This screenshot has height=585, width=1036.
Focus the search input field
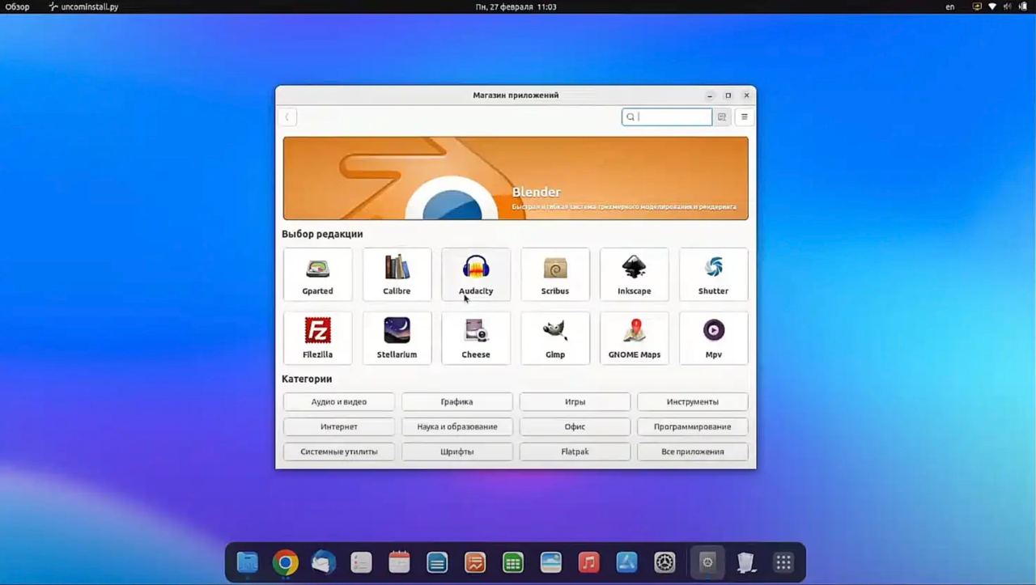point(667,117)
